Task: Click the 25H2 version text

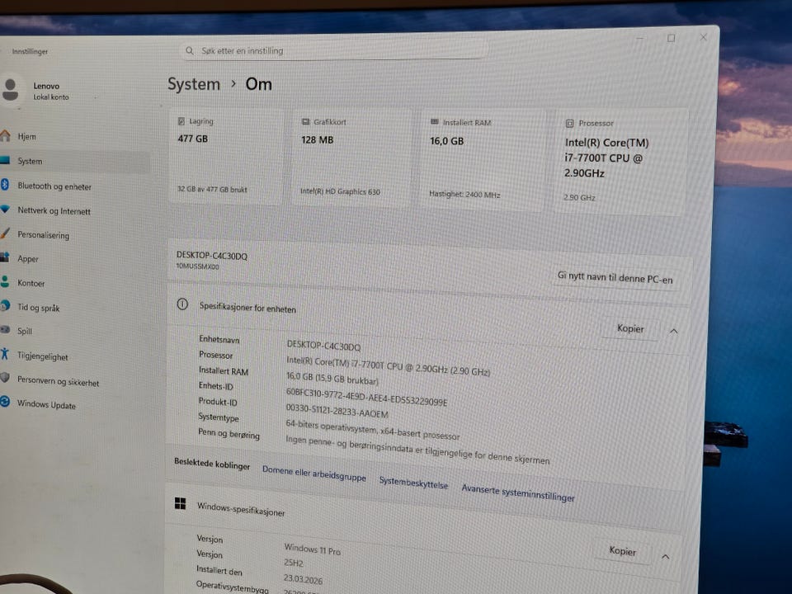Action: coord(294,563)
